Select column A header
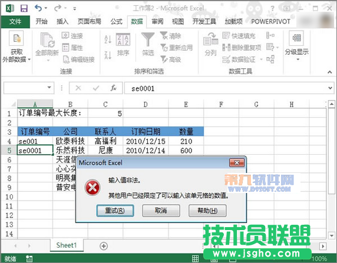The image size is (337, 263). [x=35, y=104]
